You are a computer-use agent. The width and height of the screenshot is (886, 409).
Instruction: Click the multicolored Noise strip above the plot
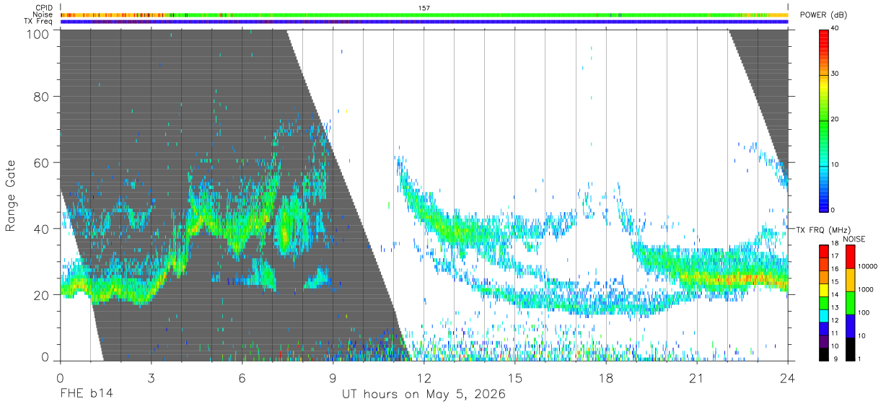click(424, 14)
